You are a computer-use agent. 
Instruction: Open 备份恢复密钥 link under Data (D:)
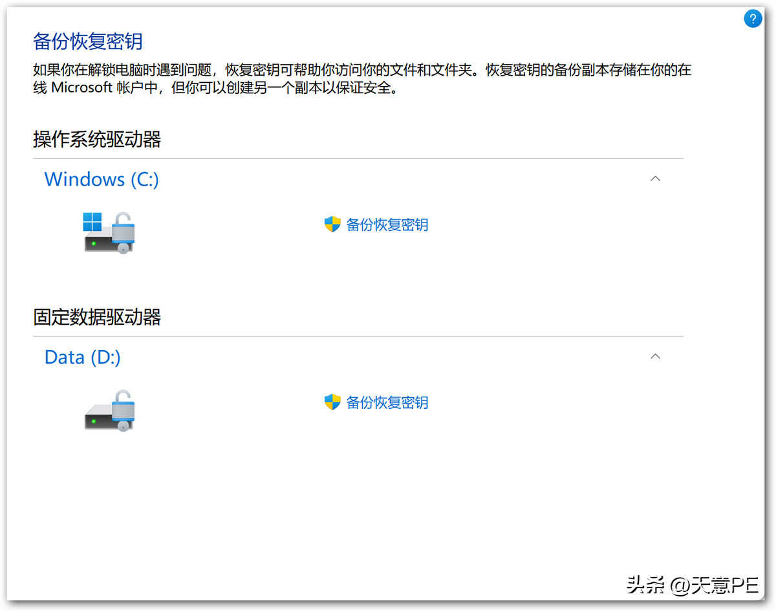[x=387, y=402]
